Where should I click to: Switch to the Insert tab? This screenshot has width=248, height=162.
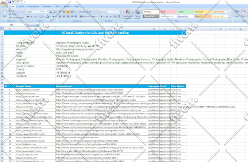[21, 6]
